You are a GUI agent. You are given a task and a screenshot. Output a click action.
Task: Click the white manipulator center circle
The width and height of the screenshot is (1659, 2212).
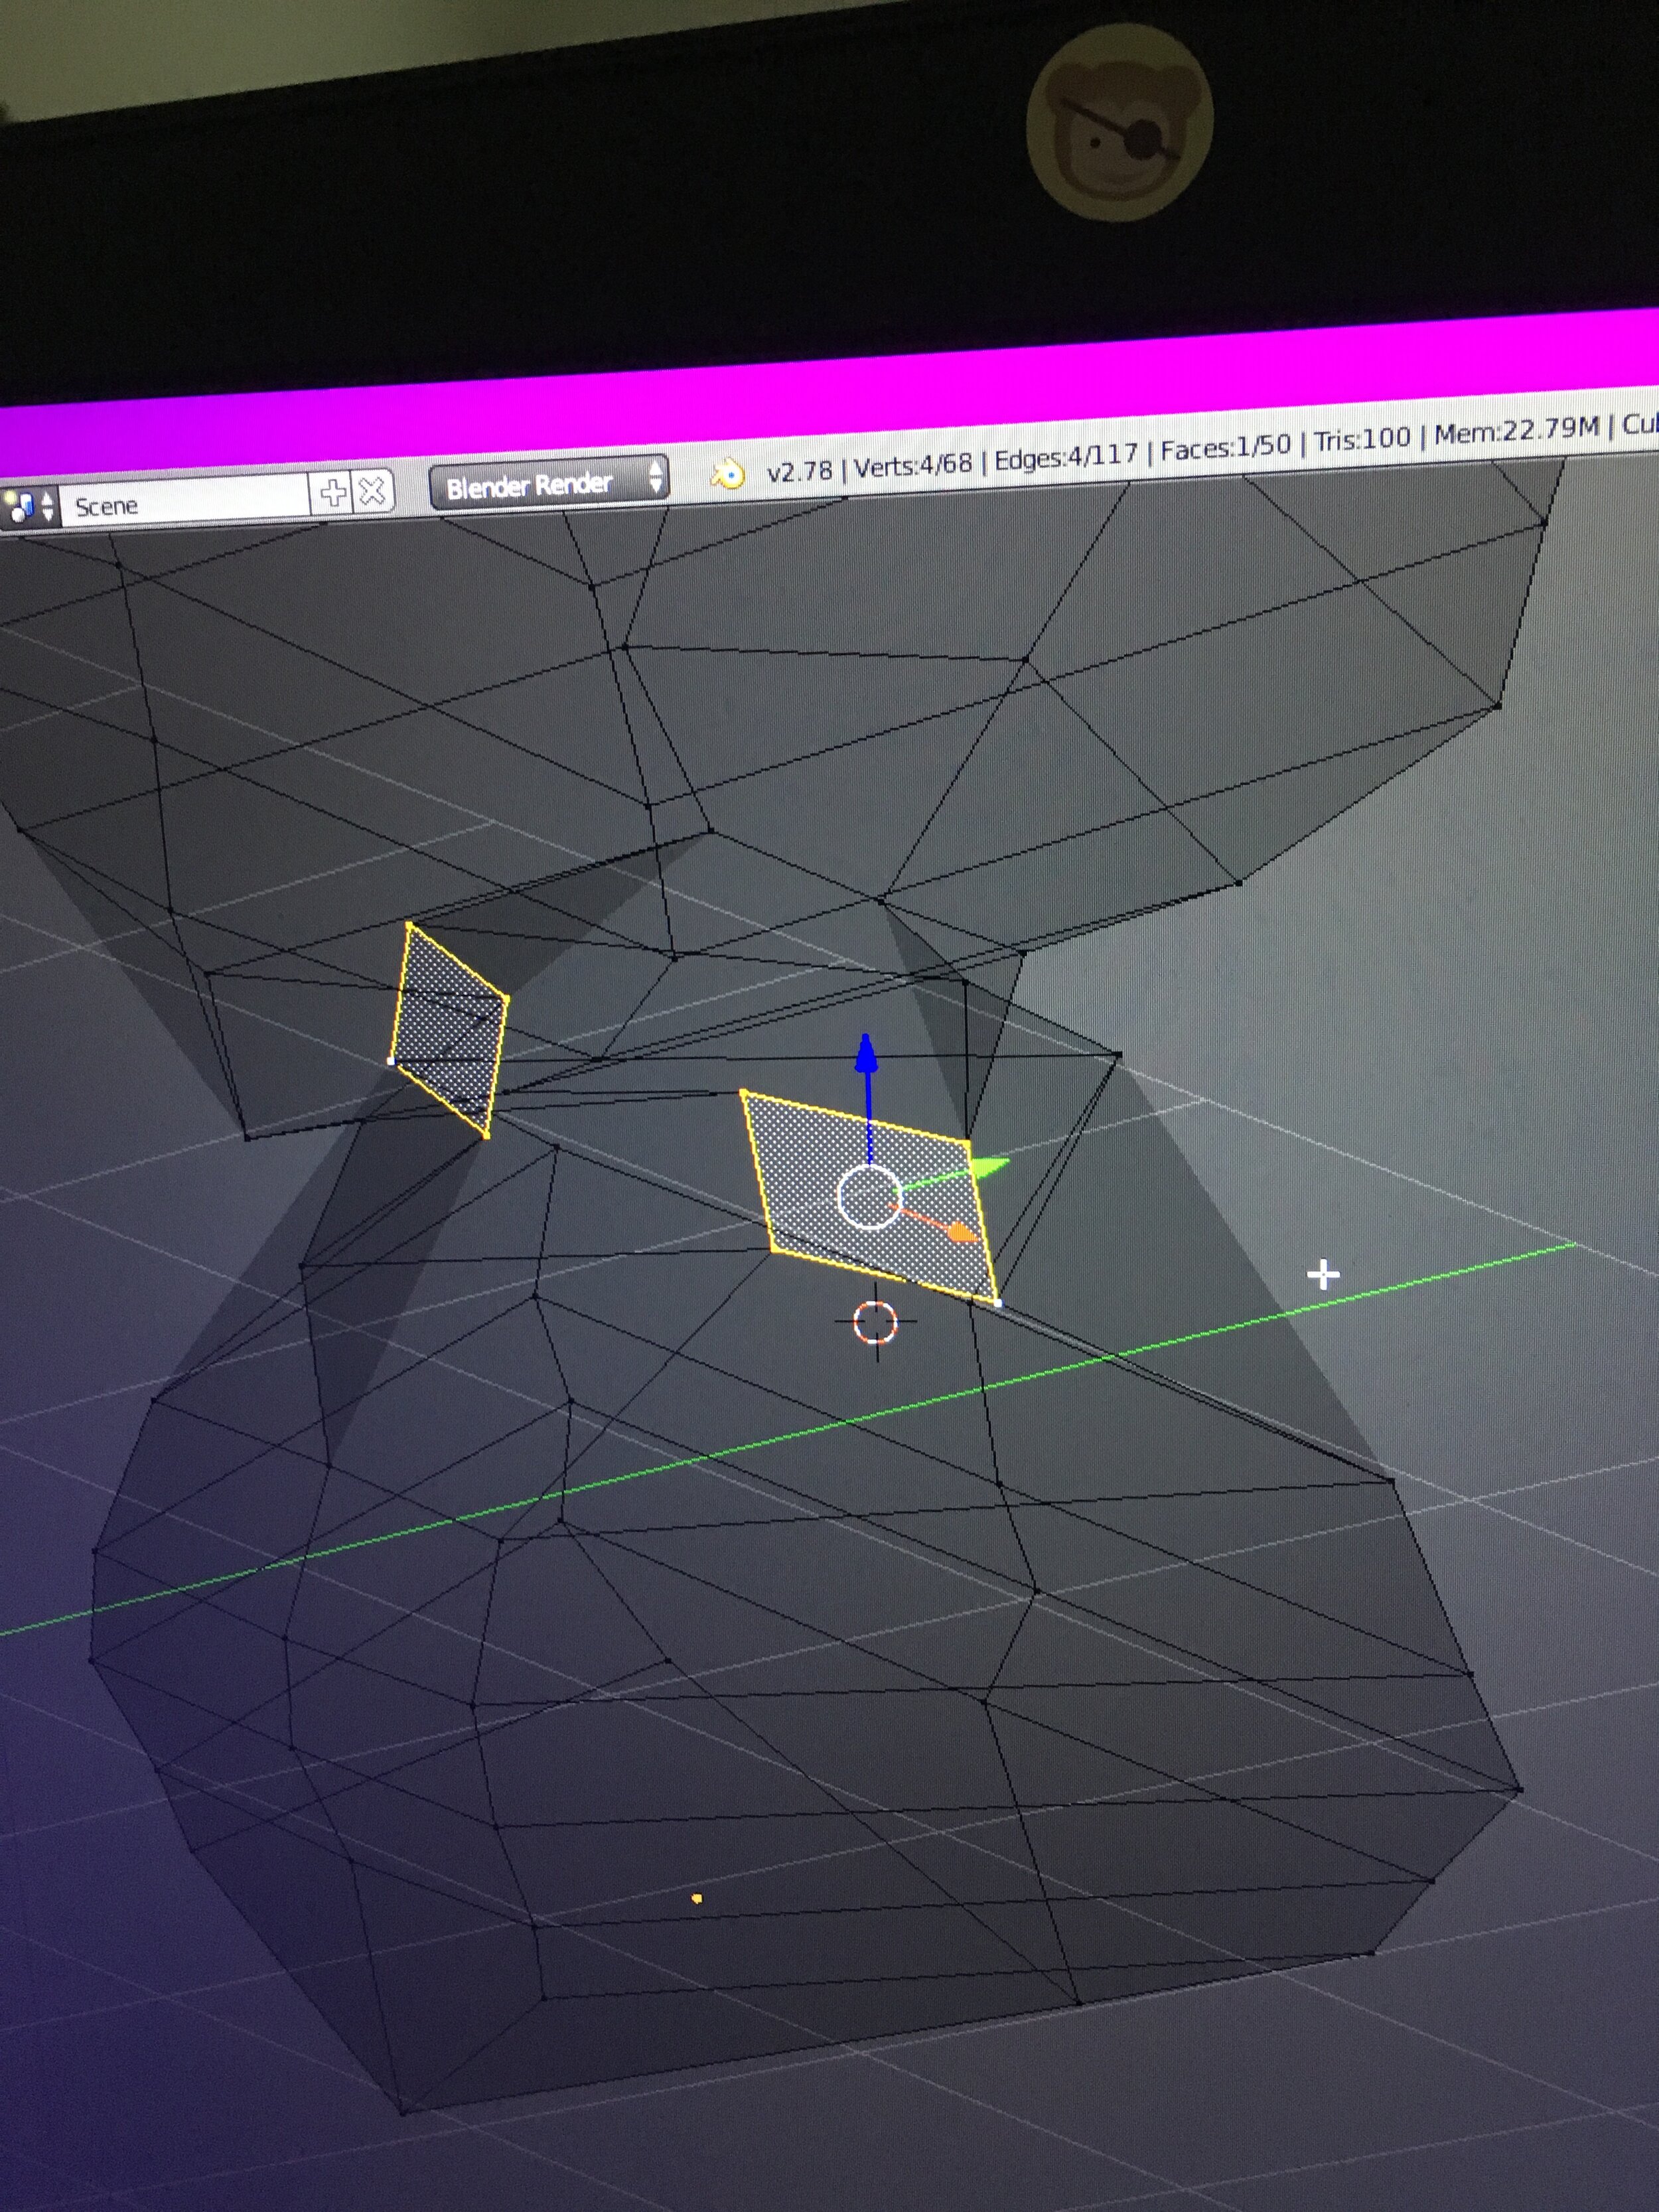(x=868, y=1197)
